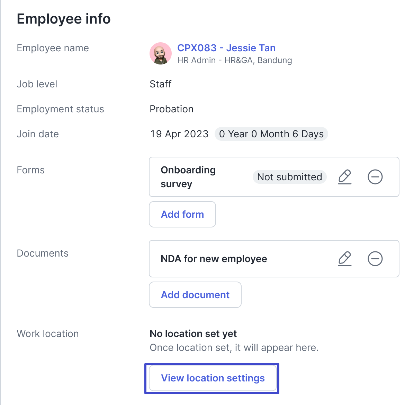This screenshot has height=405, width=405.
Task: Click the 0 Year 0 Month 6 Days badge
Action: click(x=271, y=134)
